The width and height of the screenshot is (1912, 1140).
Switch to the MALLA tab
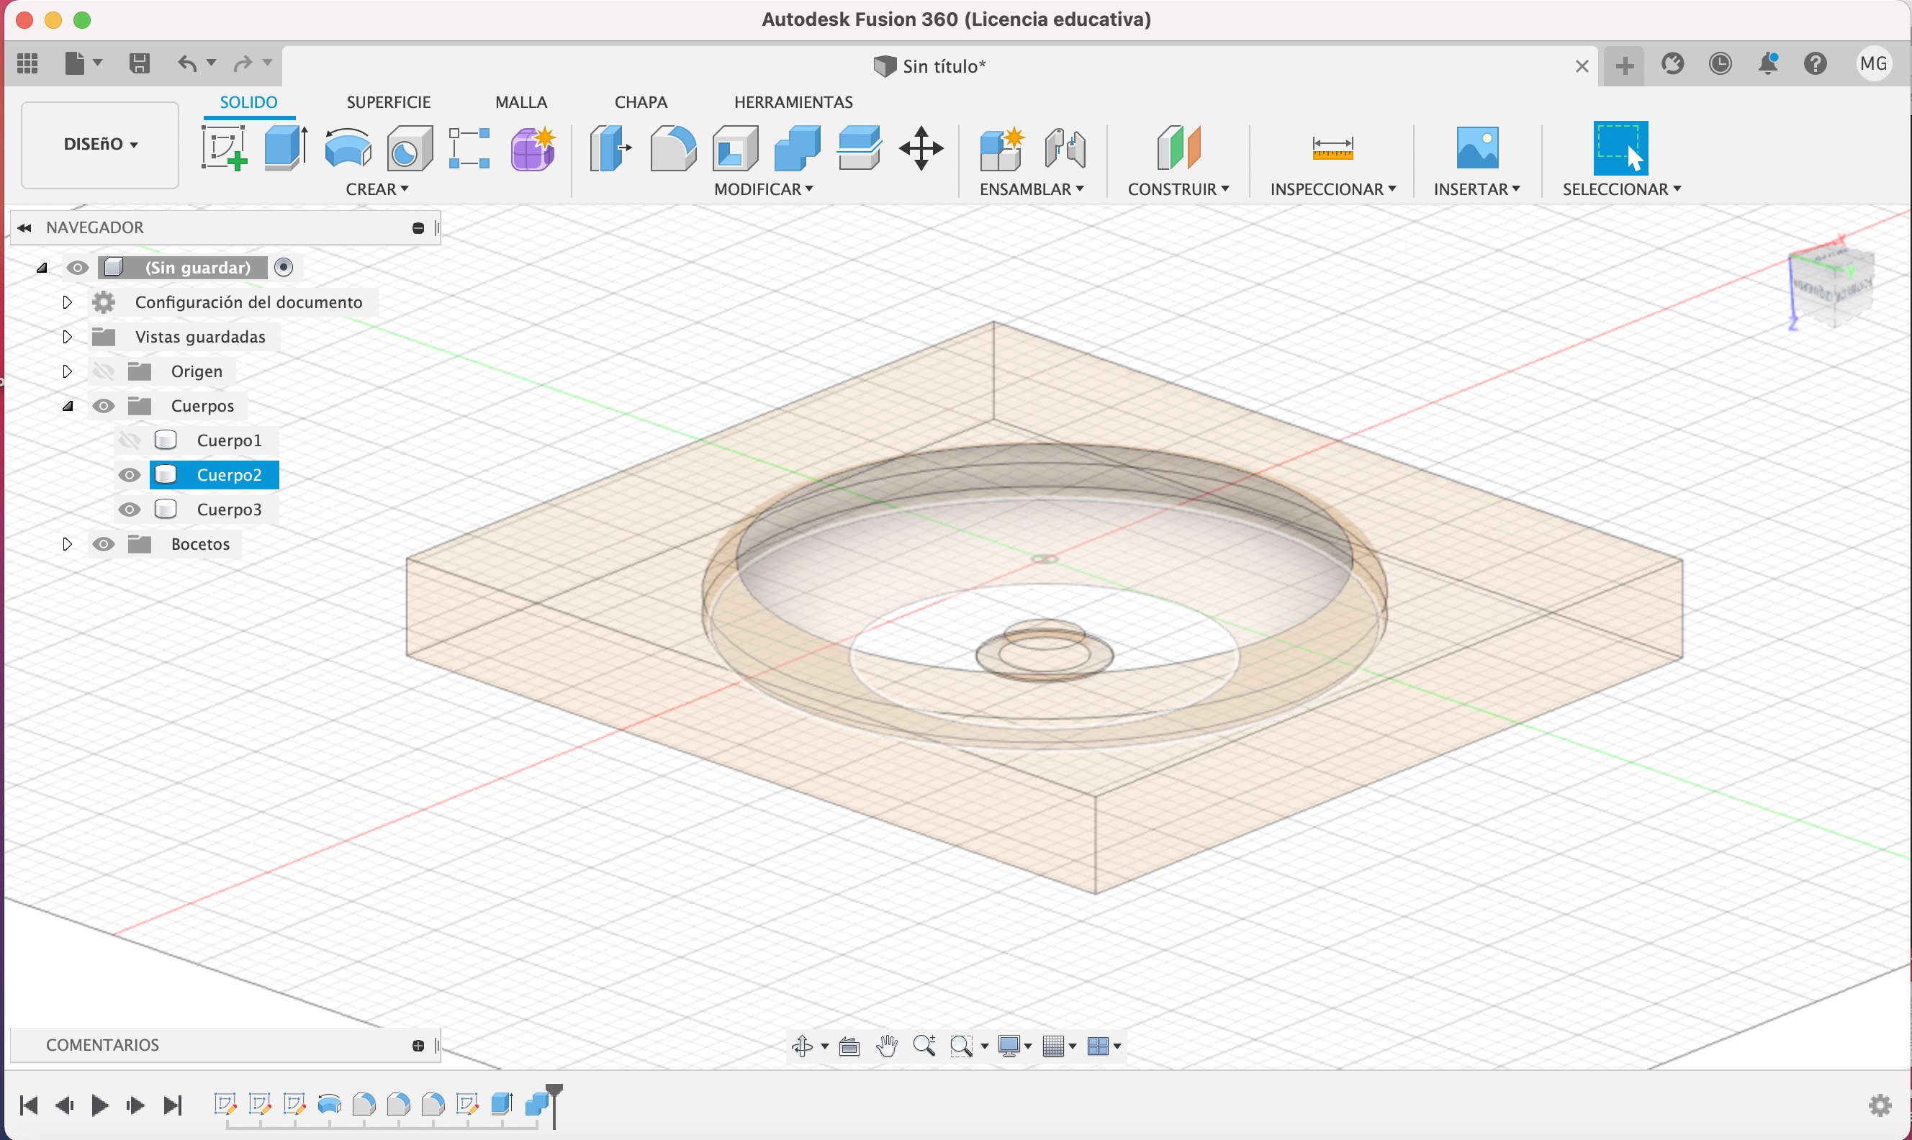click(x=520, y=102)
